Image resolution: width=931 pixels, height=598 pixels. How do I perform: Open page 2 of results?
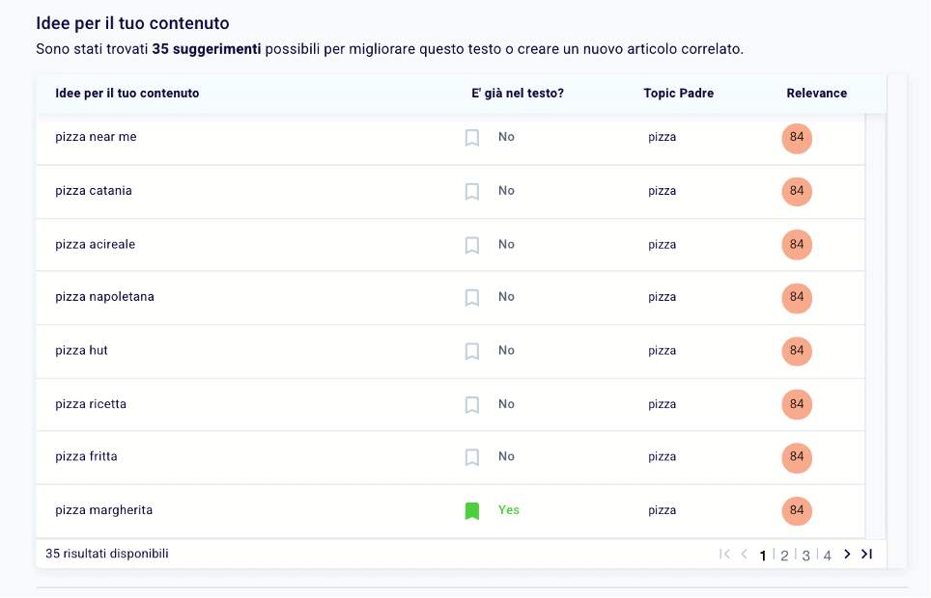pyautogui.click(x=784, y=556)
